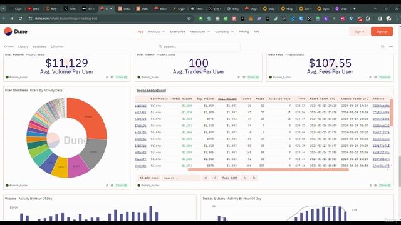Click 20min refresh badge in Avg. Volume Per User card

pos(121,77)
